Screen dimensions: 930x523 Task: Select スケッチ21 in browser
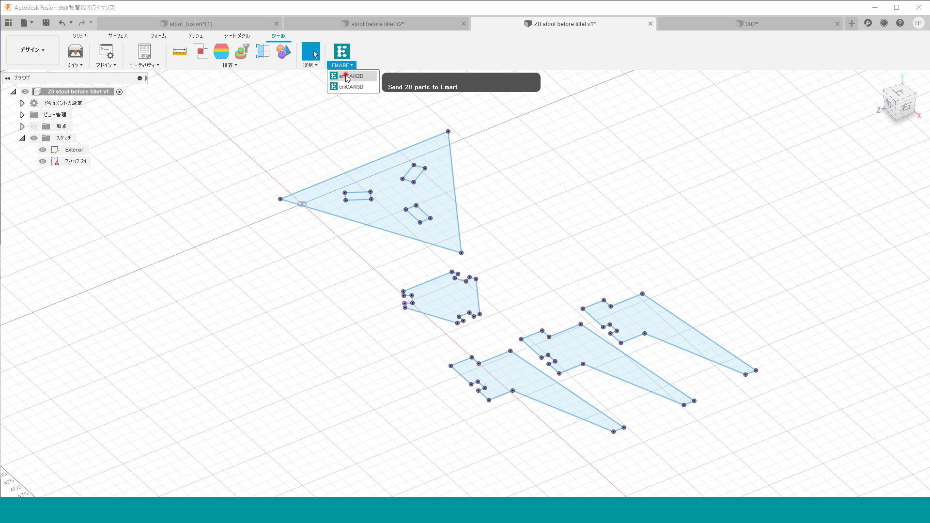tap(76, 161)
